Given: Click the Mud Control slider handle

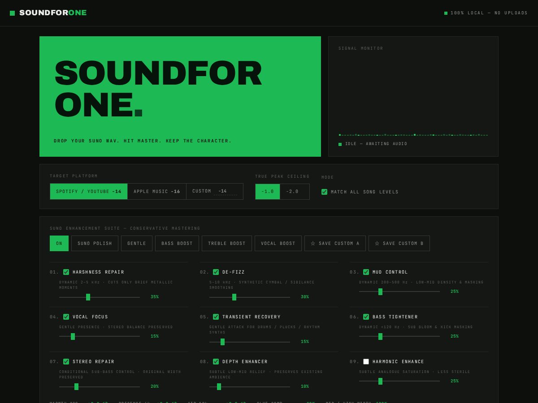Looking at the screenshot, I should pos(380,292).
